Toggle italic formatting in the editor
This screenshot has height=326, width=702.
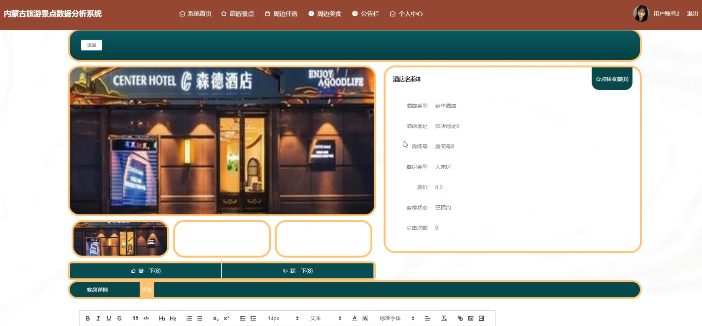tap(98, 318)
